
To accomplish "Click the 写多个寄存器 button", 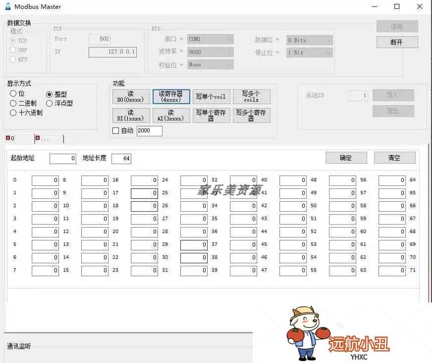I will (252, 116).
